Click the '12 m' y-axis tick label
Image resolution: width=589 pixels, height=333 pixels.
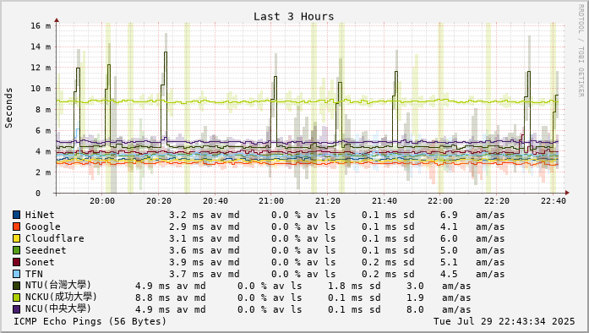(x=41, y=68)
